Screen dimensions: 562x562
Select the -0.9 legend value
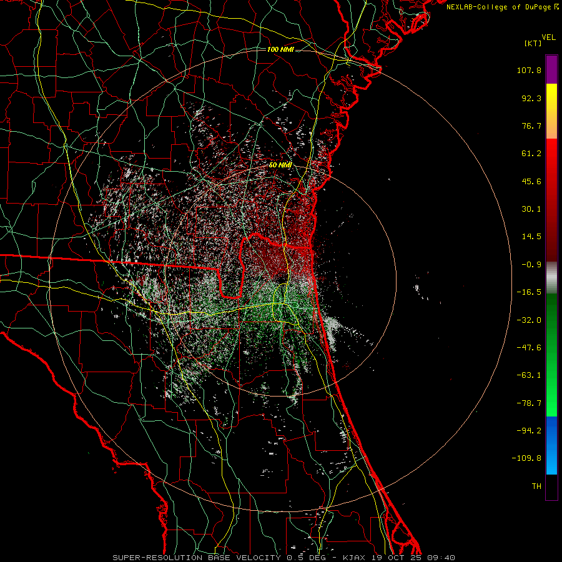(531, 265)
